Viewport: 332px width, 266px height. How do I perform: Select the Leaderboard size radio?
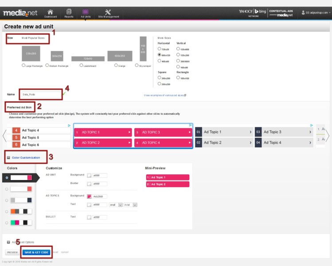[x=81, y=65]
